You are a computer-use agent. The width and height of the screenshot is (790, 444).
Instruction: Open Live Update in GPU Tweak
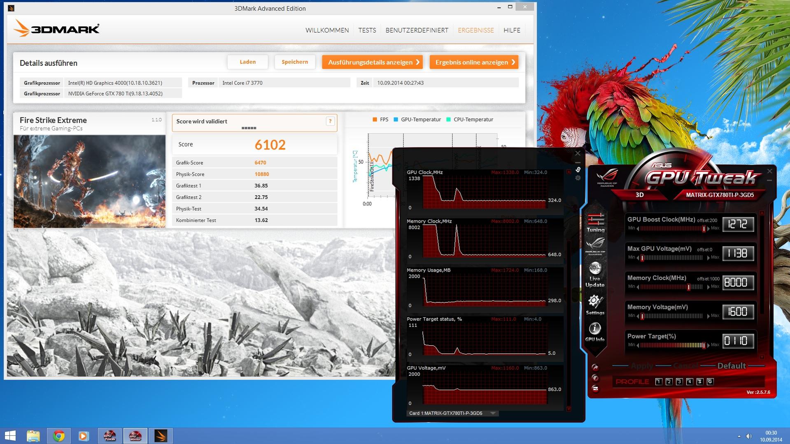coord(595,275)
